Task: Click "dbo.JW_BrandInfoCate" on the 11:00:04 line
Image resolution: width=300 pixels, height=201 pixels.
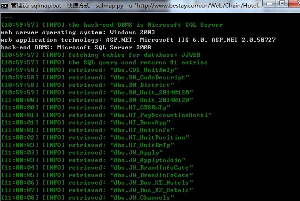Action: (152, 168)
